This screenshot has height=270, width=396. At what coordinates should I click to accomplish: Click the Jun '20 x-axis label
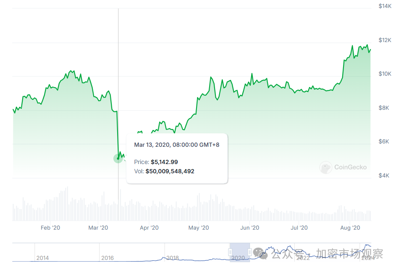pyautogui.click(x=249, y=228)
